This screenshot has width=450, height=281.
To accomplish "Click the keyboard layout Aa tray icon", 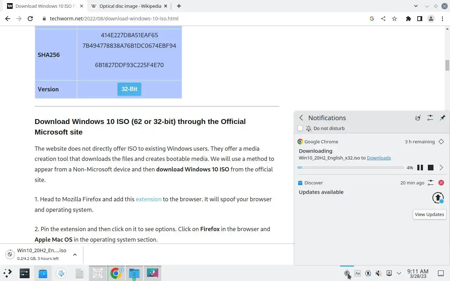I will click(358, 273).
